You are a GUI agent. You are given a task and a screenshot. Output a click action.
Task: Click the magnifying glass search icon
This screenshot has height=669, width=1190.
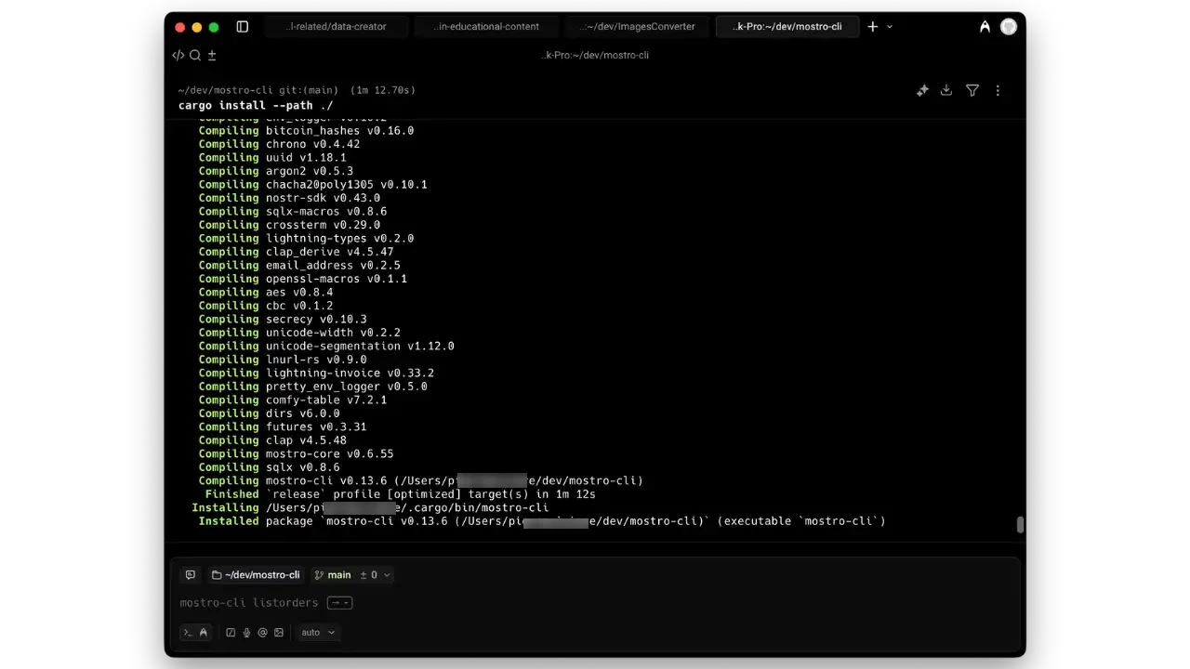[194, 55]
